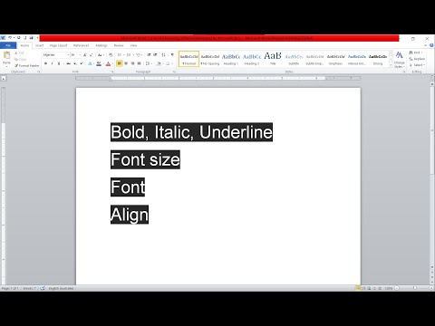Toggle Italic formatting
Viewport: 435px width, 326px height.
[52, 63]
